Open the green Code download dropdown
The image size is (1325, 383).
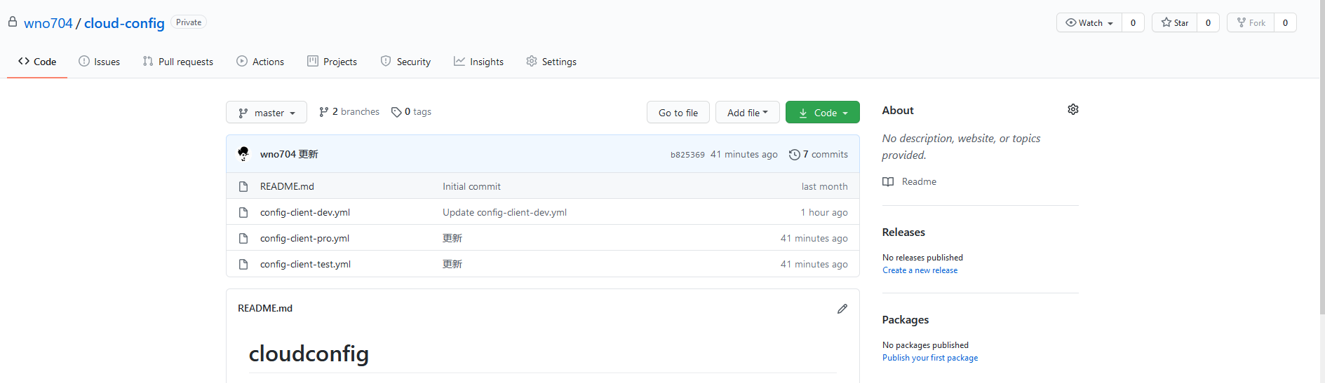(x=822, y=113)
